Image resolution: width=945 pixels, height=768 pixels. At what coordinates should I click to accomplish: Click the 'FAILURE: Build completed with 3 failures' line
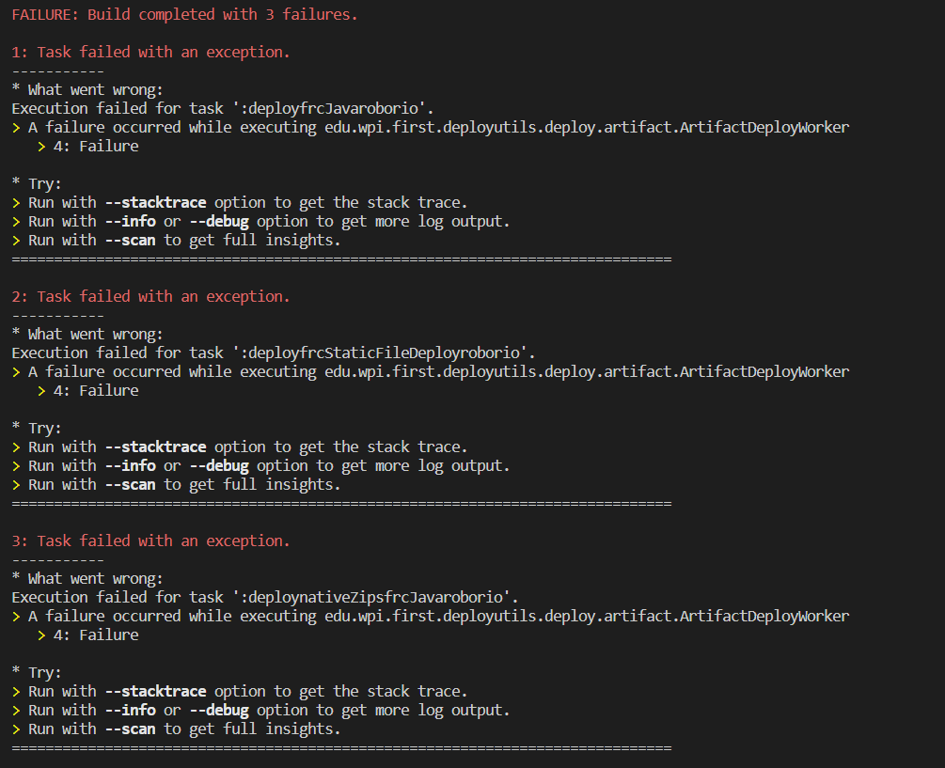coord(184,14)
